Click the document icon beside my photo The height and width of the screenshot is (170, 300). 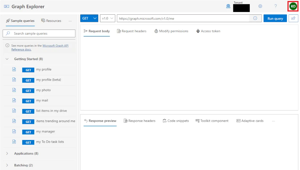point(14,90)
